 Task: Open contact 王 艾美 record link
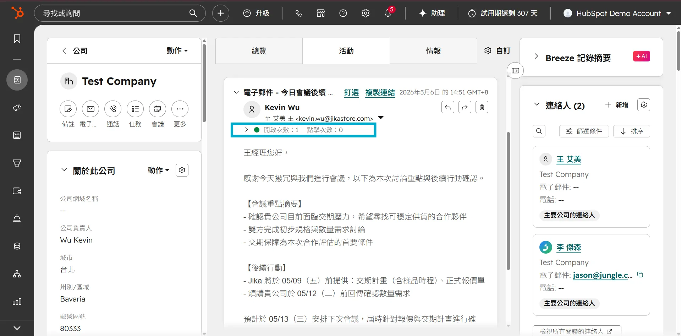click(x=569, y=159)
